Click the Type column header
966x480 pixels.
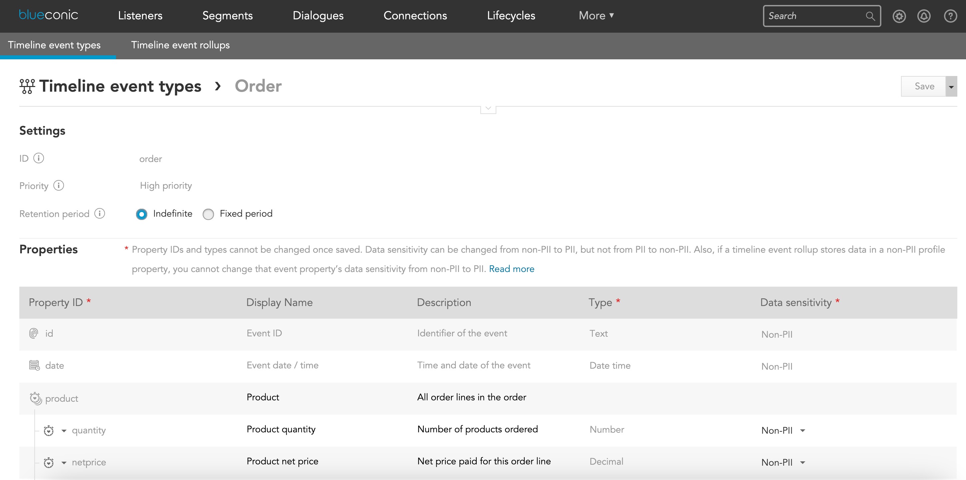point(604,302)
